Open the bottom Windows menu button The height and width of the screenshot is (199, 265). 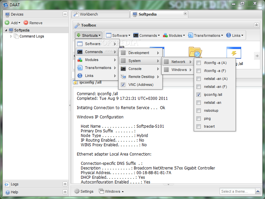pyautogui.click(x=111, y=191)
